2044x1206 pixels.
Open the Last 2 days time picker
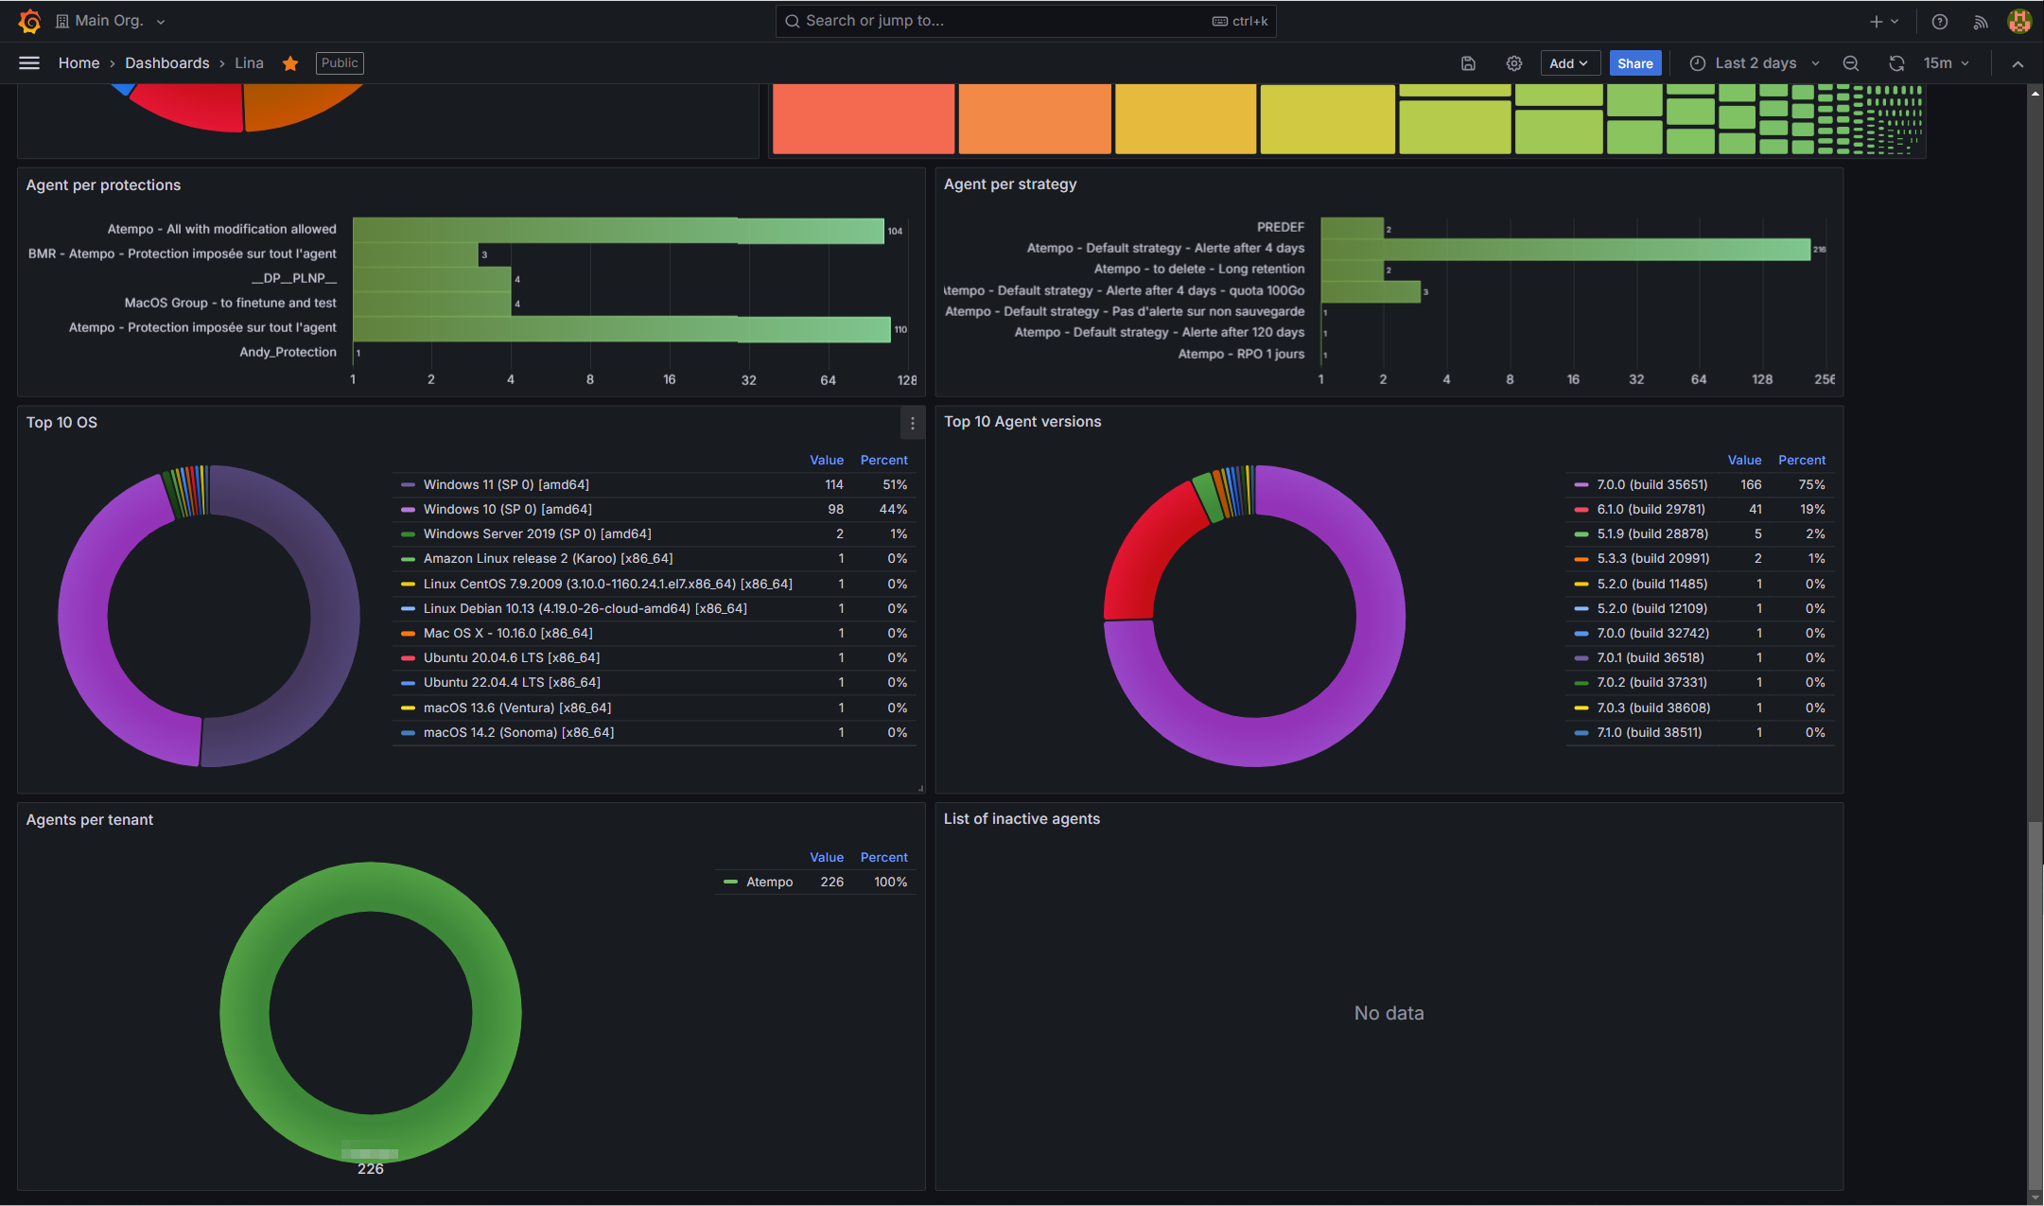tap(1756, 63)
